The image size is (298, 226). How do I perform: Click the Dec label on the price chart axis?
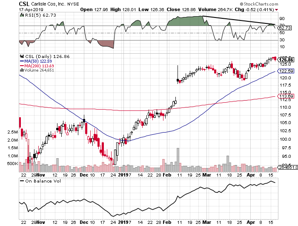coord(84,175)
